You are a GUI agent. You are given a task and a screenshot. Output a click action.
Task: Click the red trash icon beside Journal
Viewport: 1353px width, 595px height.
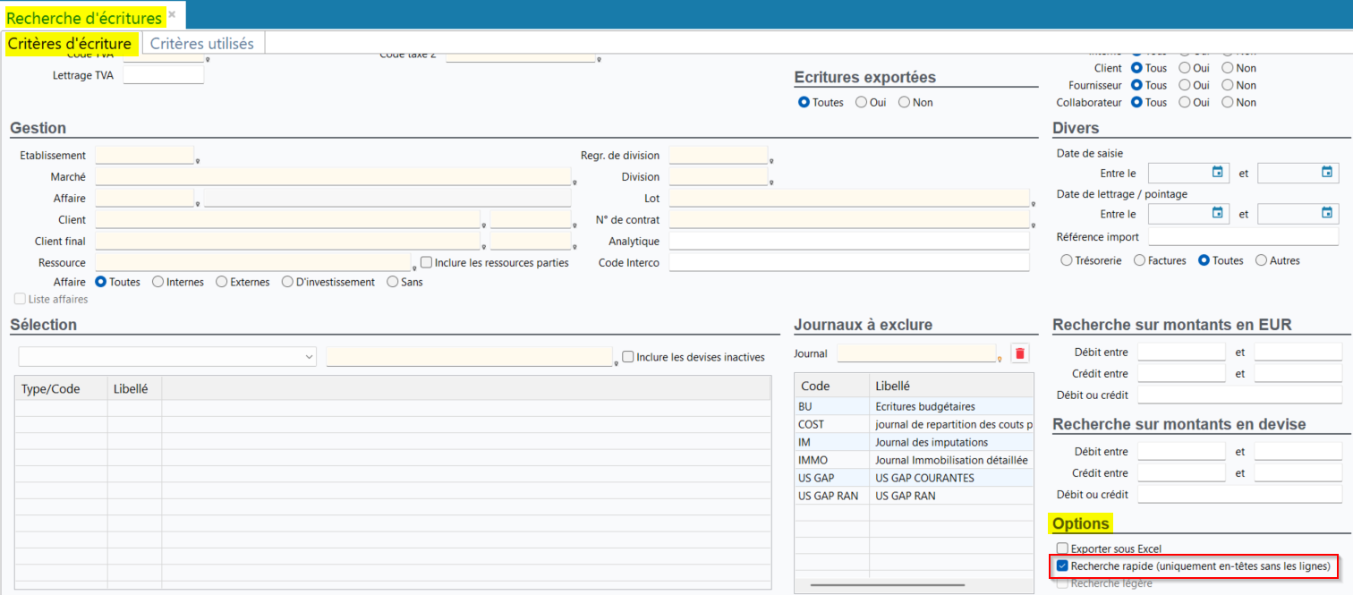point(1020,353)
